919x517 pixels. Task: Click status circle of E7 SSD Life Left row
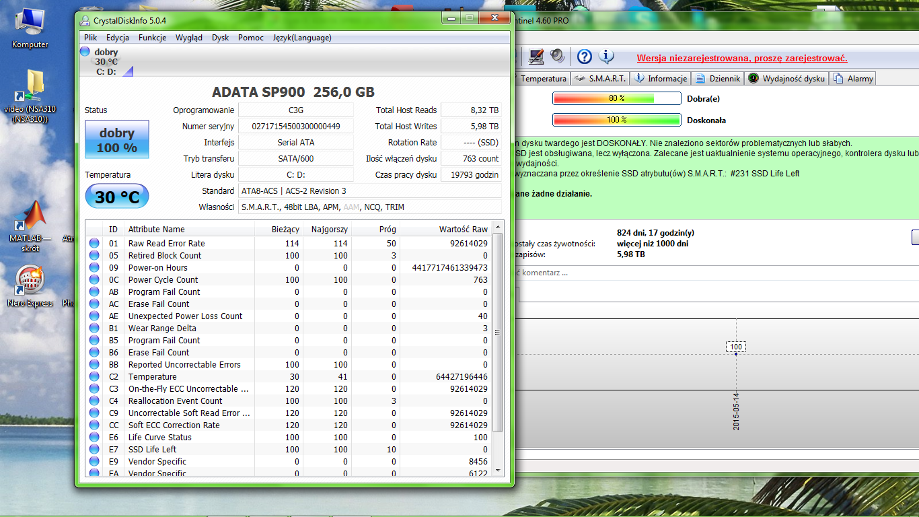coord(94,450)
